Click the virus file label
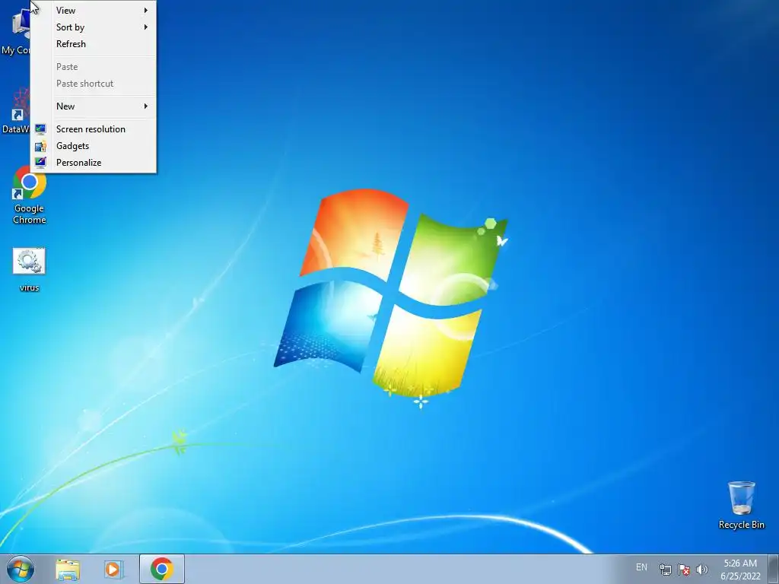 (x=30, y=287)
